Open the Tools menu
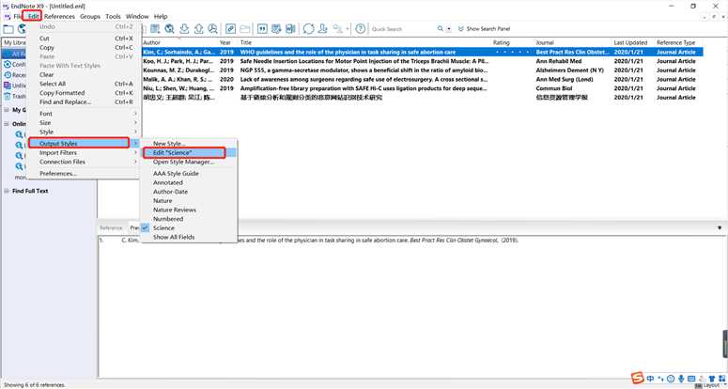The width and height of the screenshot is (728, 389). point(113,16)
